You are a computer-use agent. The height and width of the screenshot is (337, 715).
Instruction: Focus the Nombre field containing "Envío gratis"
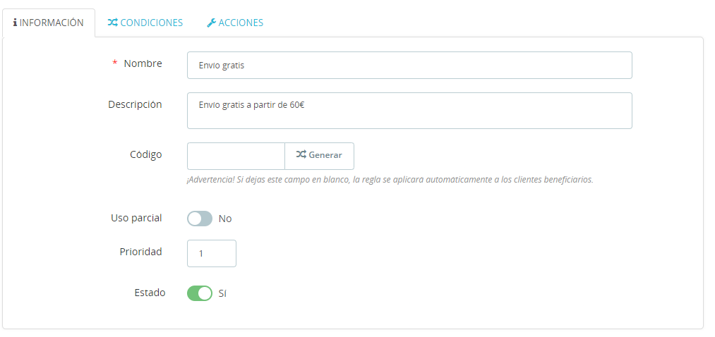click(x=409, y=65)
